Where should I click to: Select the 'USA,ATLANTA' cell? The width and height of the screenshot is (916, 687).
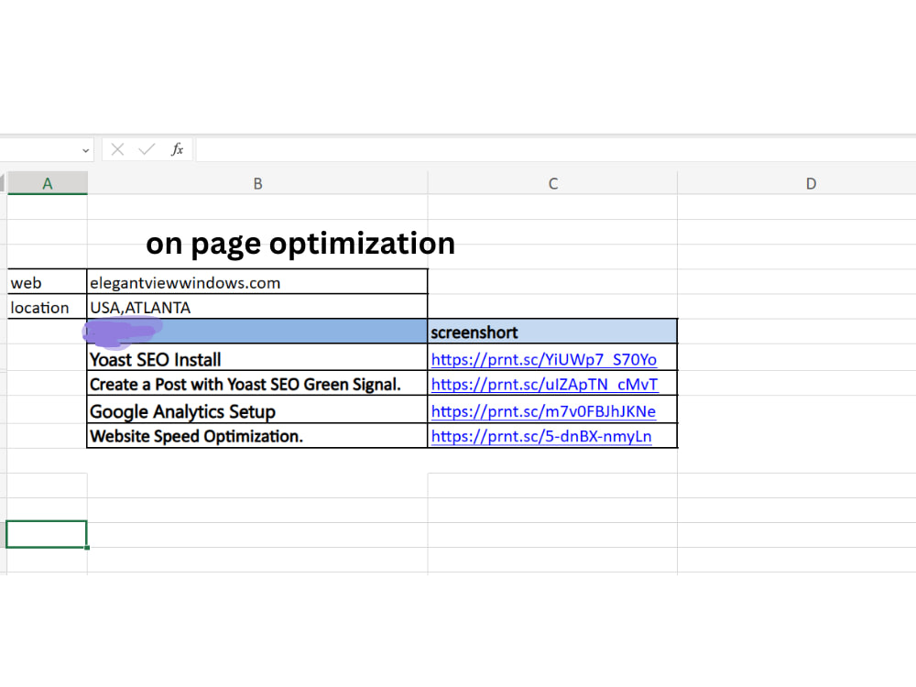pyautogui.click(x=257, y=307)
